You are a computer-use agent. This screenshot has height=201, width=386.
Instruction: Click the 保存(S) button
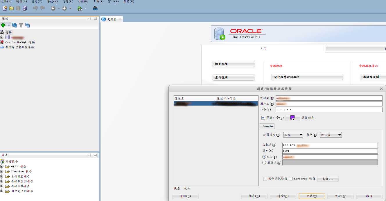pos(254,196)
